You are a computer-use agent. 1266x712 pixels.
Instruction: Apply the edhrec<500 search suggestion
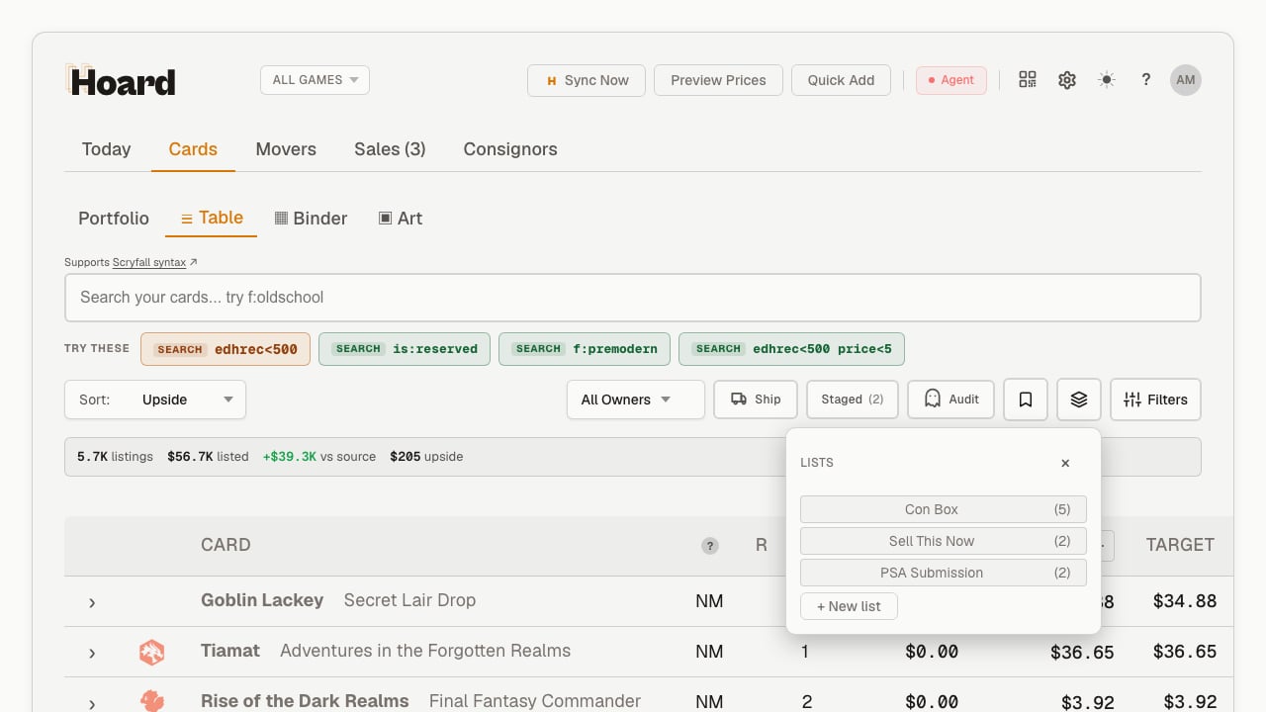(x=226, y=349)
